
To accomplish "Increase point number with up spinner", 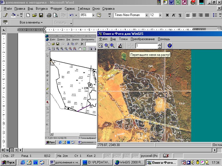I will (160, 44).
